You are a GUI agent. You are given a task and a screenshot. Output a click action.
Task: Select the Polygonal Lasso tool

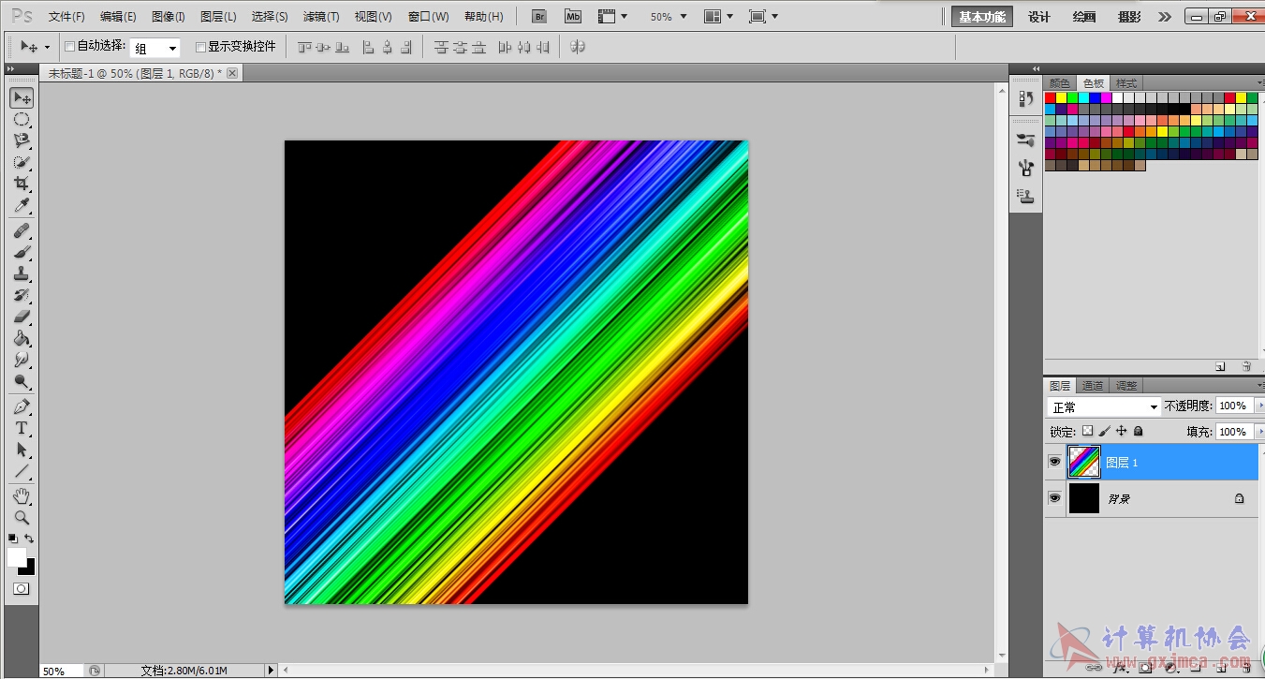coord(22,141)
